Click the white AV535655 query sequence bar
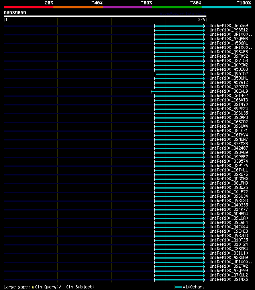255x290 pixels. (105, 16)
